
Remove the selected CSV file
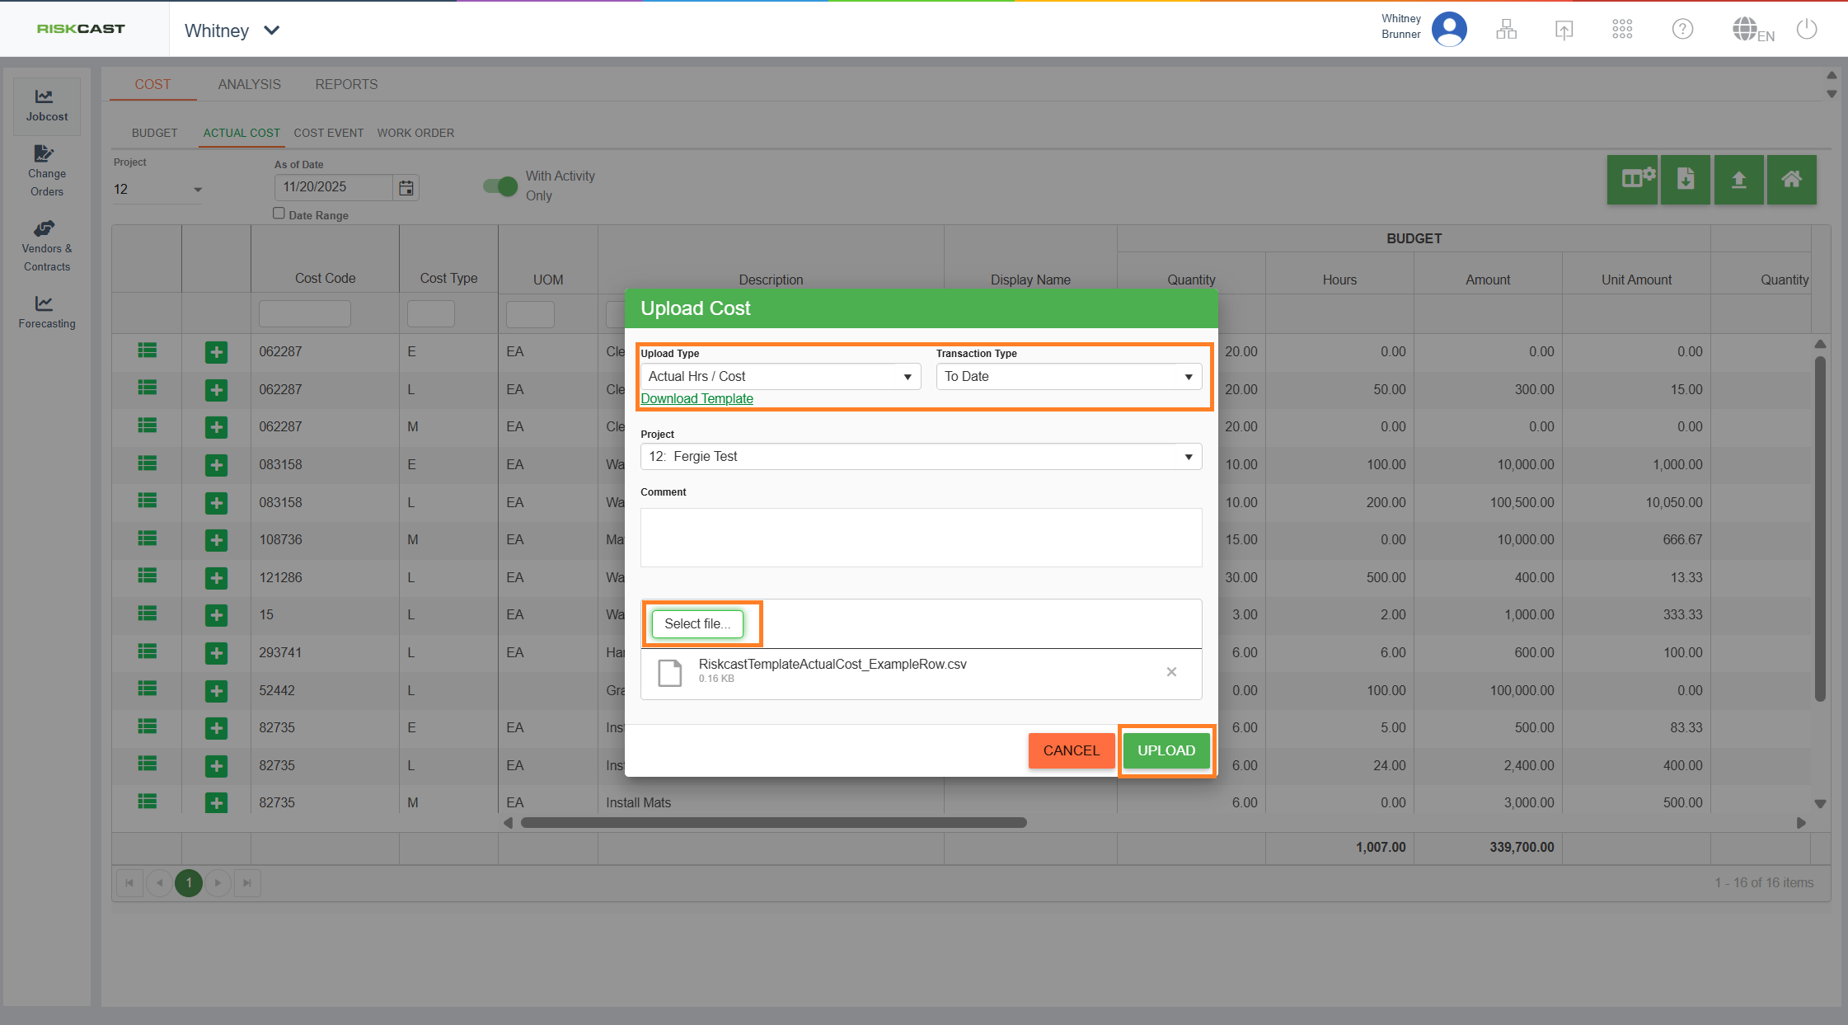click(x=1171, y=672)
